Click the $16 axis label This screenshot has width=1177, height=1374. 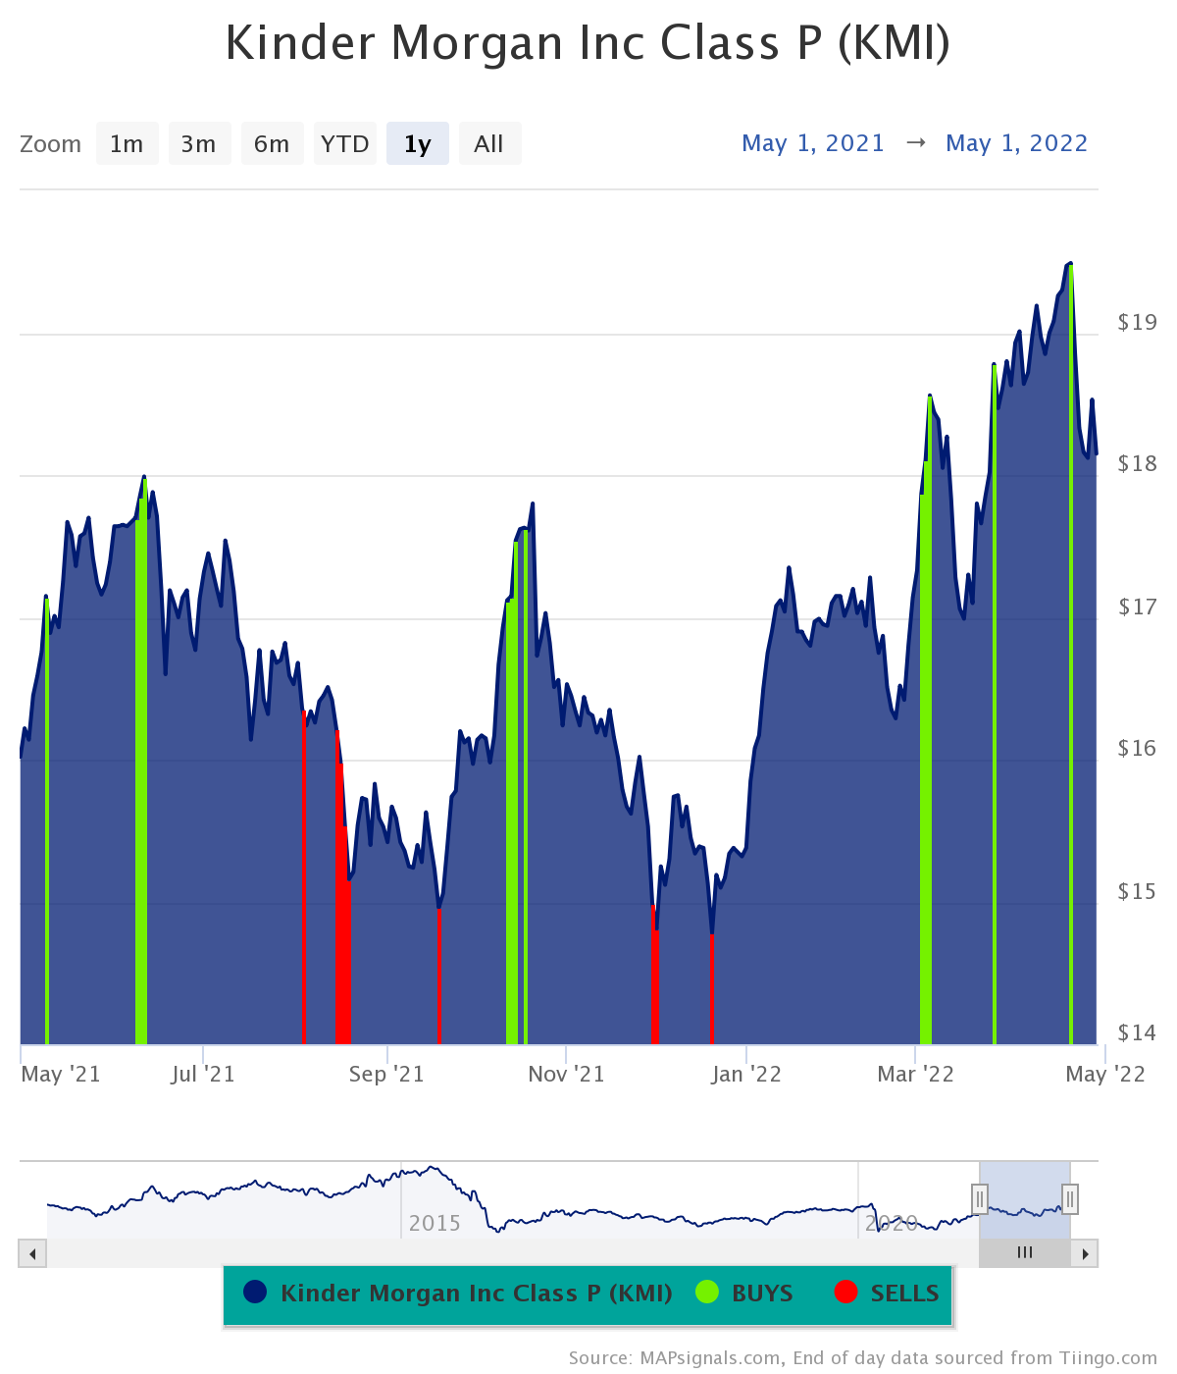point(1138,748)
